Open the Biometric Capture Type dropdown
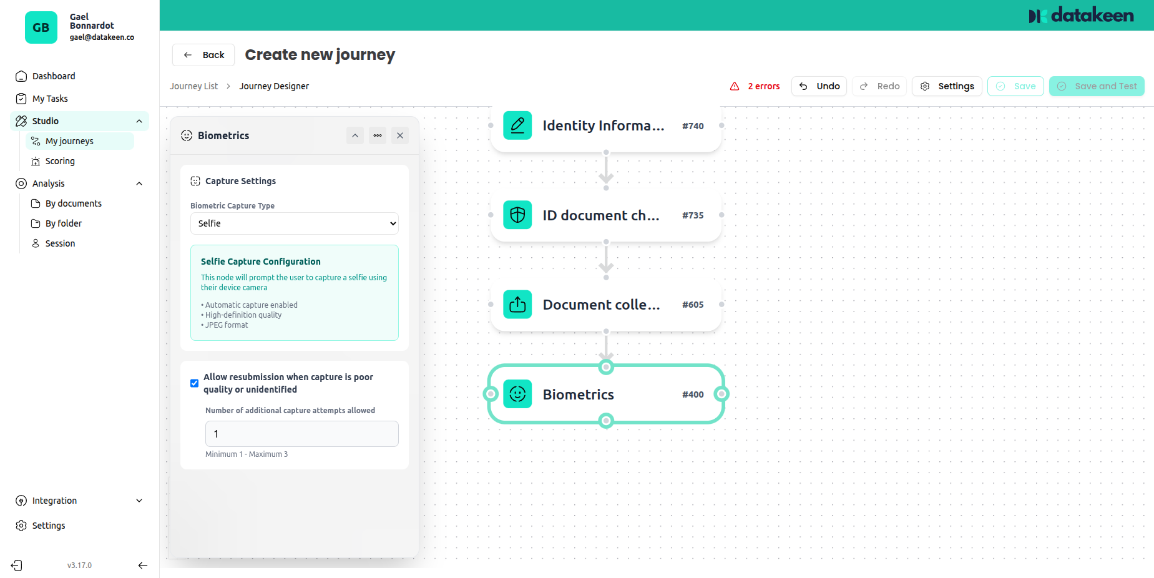The image size is (1154, 578). coord(294,223)
